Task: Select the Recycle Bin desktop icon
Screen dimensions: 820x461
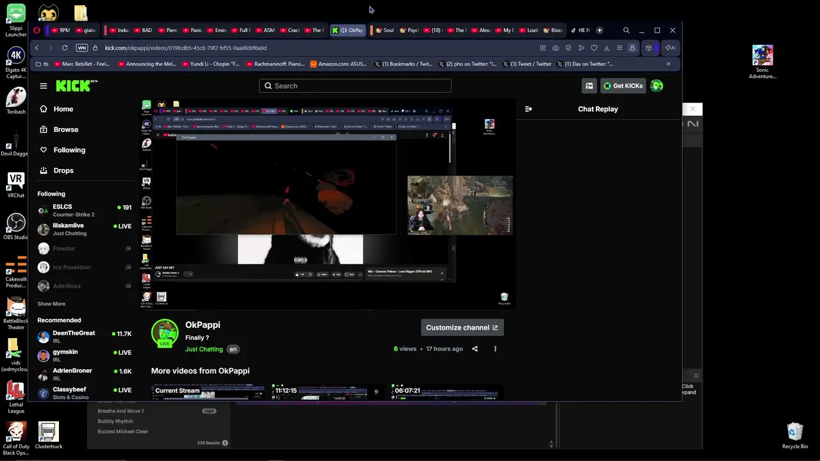Action: point(795,435)
